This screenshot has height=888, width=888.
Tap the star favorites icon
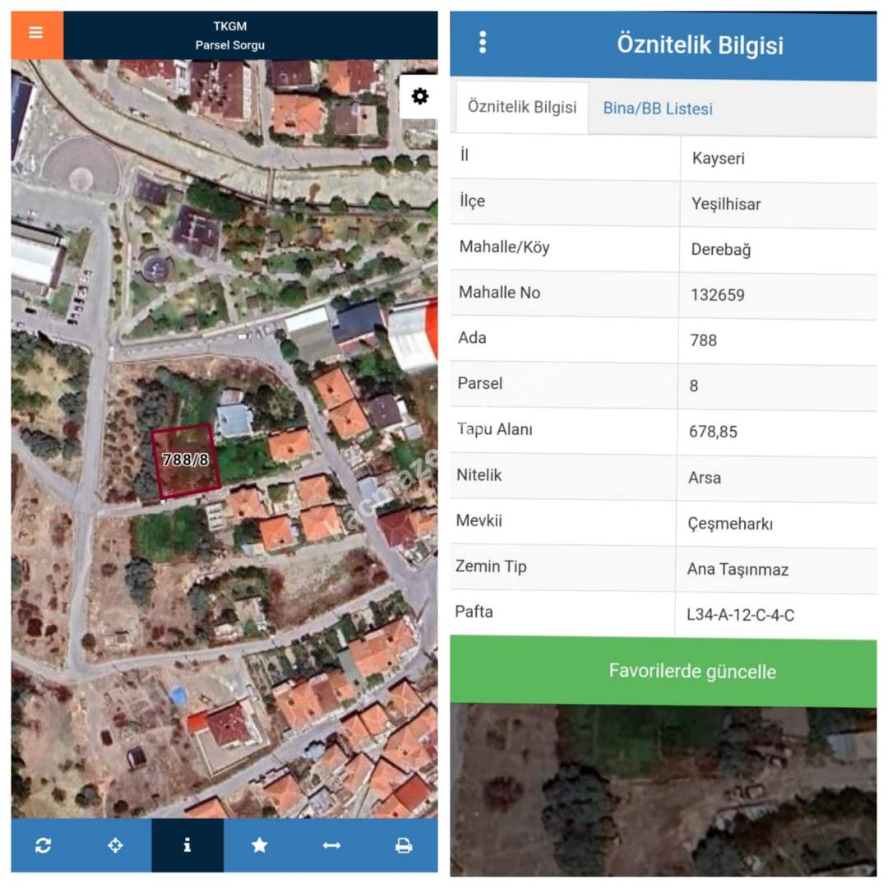(x=260, y=845)
